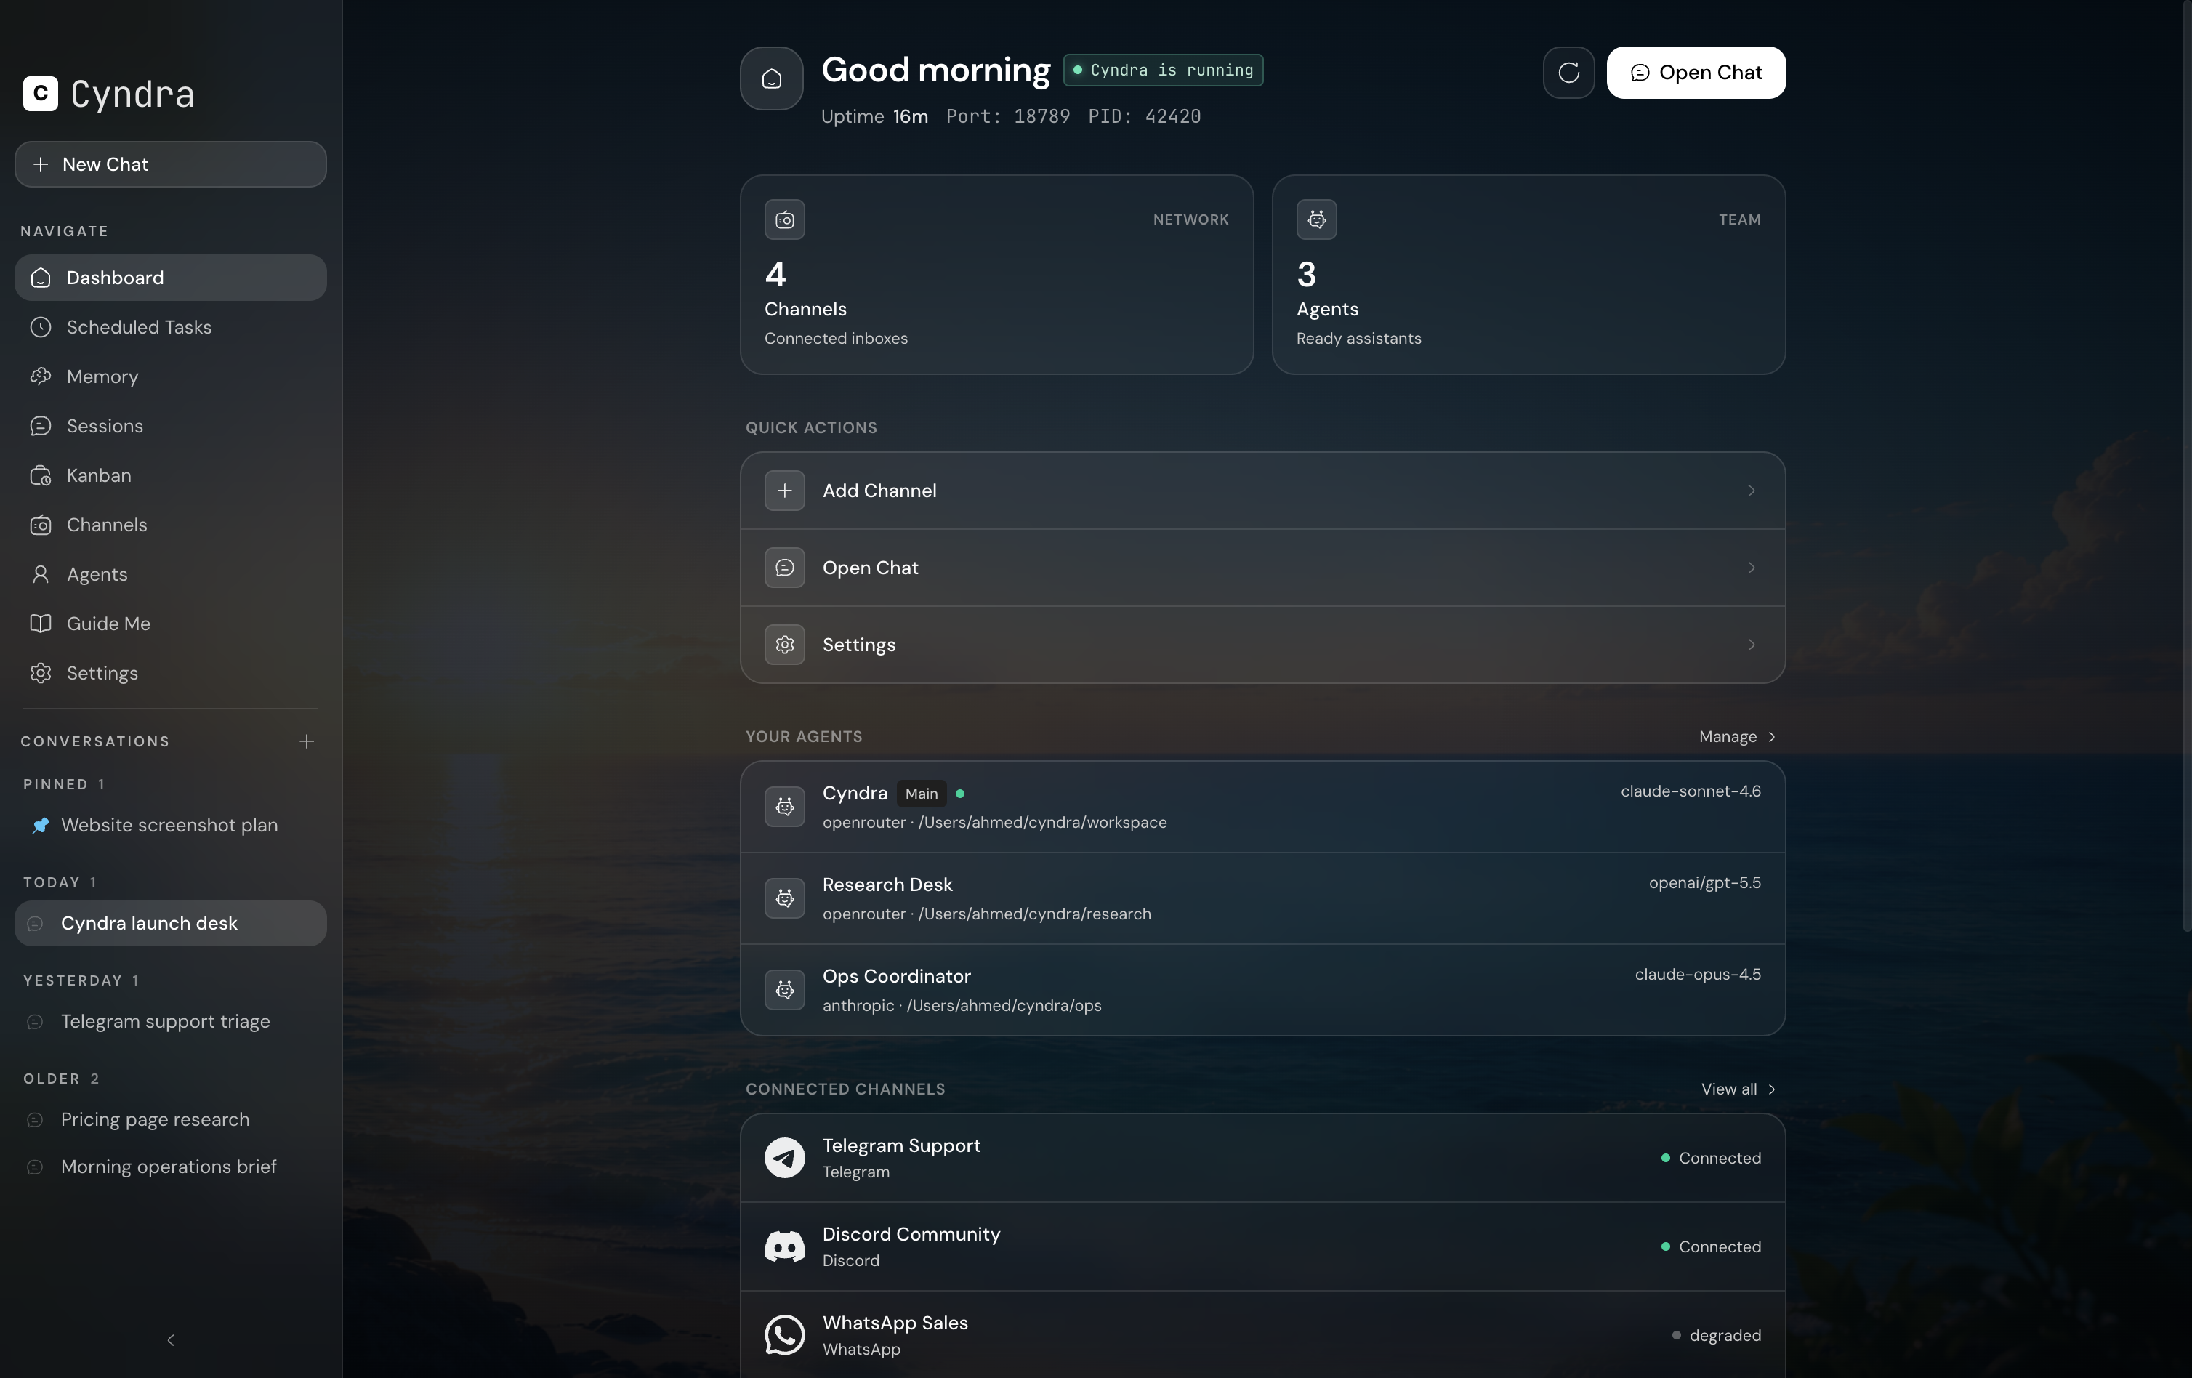Click the chevron on the Open Chat row
This screenshot has width=2192, height=1378.
coord(1751,568)
